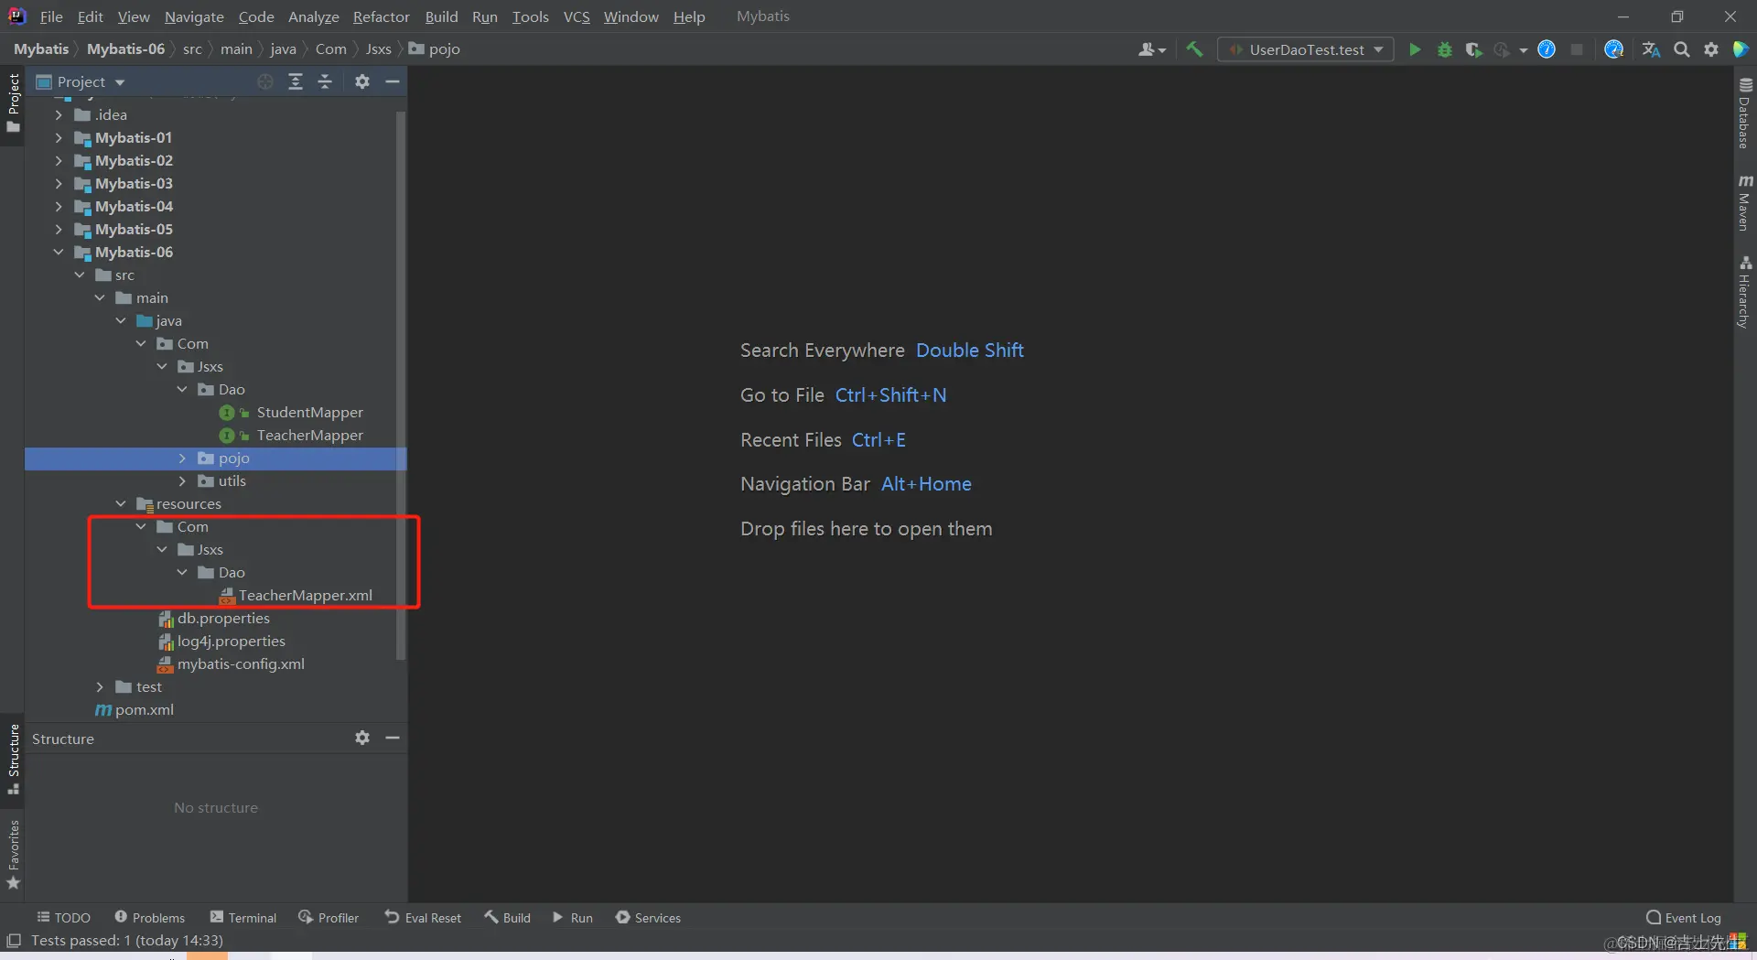Image resolution: width=1757 pixels, height=960 pixels.
Task: Toggle the Database tool window
Action: [x=1745, y=113]
